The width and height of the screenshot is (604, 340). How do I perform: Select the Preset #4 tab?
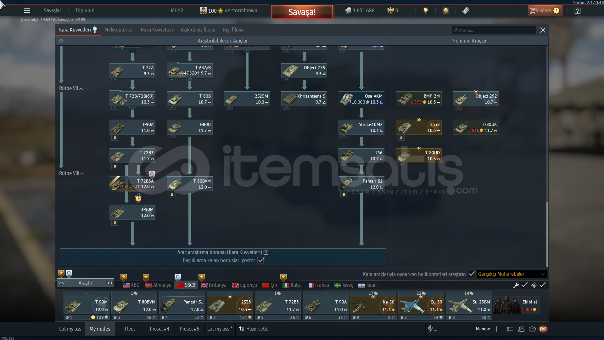(x=159, y=329)
